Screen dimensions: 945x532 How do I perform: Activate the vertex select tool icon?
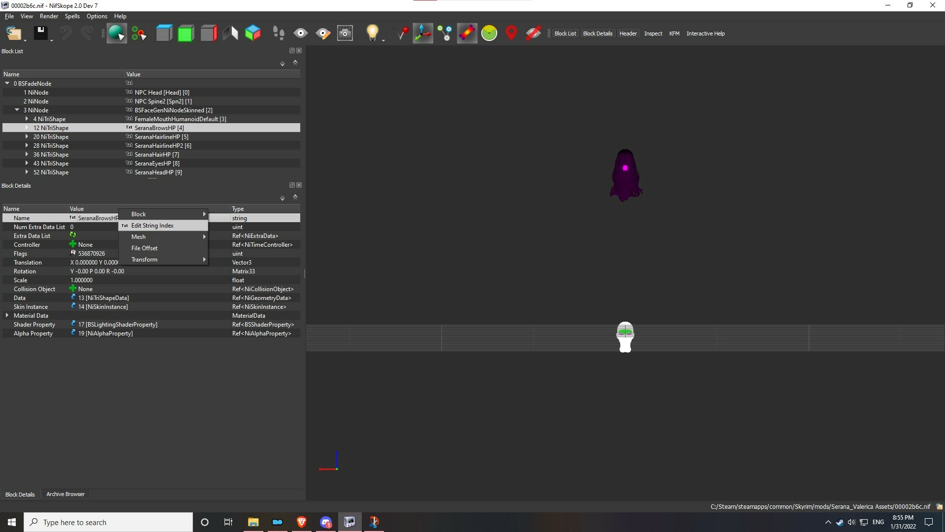pos(139,33)
